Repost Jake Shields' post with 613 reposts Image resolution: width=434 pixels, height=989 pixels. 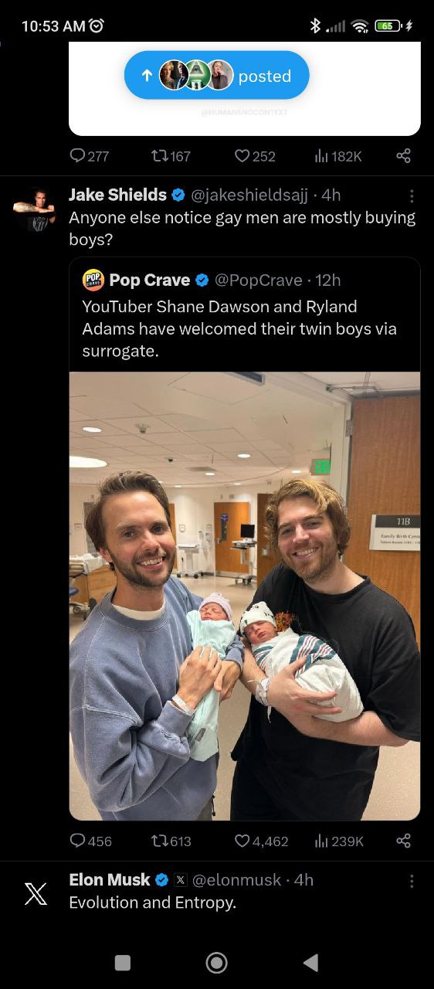(x=171, y=841)
